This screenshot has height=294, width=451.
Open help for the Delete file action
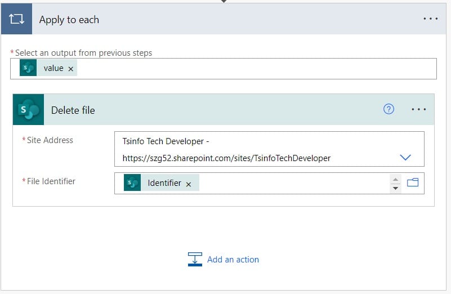(x=389, y=109)
